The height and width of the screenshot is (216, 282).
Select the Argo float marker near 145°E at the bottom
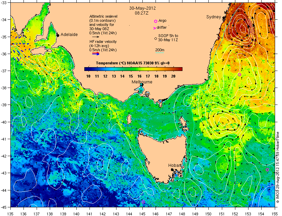tap(143, 202)
